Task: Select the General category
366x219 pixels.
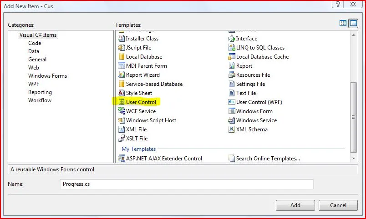Action: 37,60
